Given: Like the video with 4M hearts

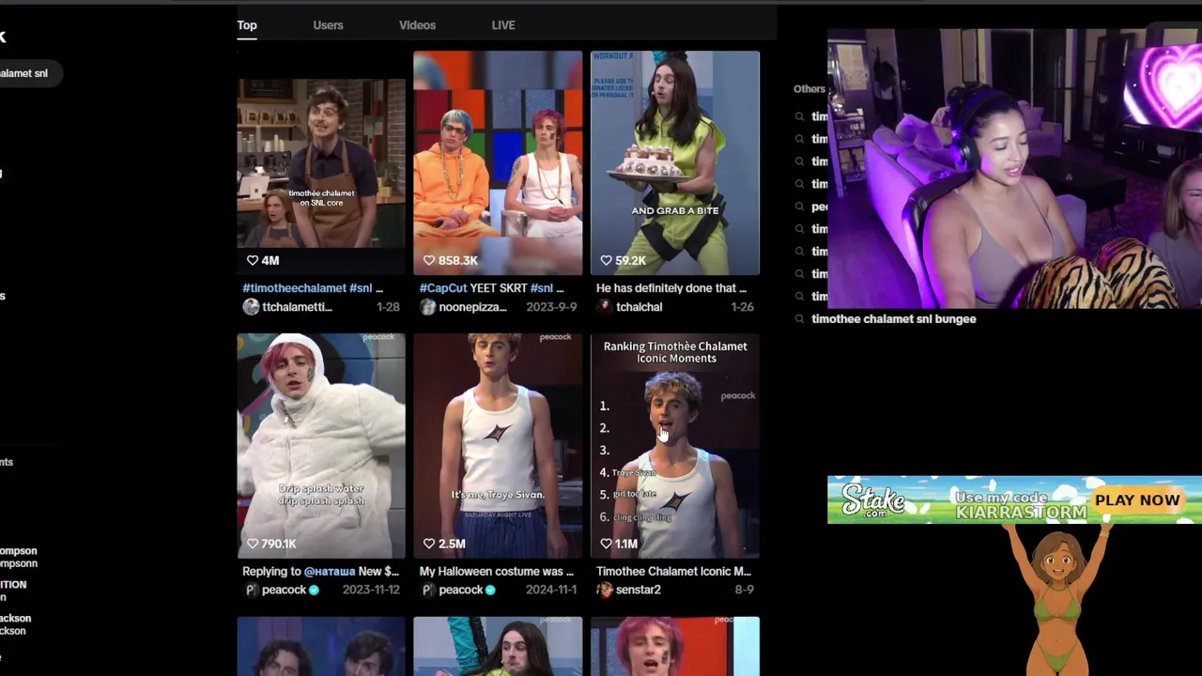Looking at the screenshot, I should 252,260.
